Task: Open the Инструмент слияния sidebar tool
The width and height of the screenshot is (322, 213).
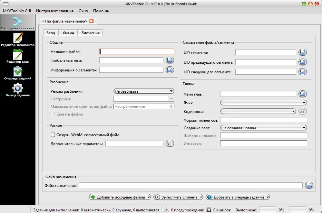Action: 17,23
